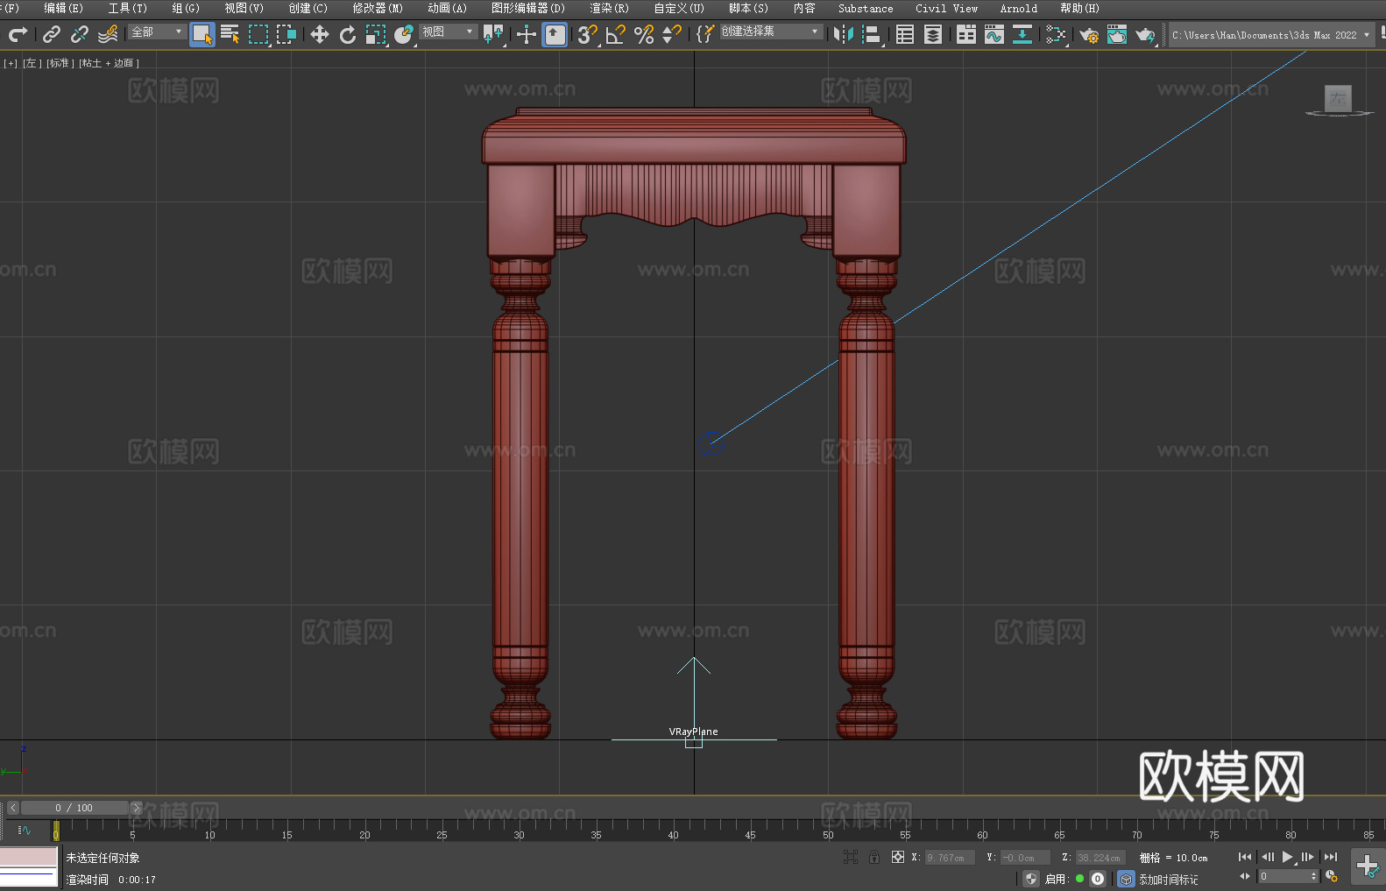Screen dimensions: 1386x891
Task: Expand the project path dropdown
Action: pyautogui.click(x=1366, y=35)
